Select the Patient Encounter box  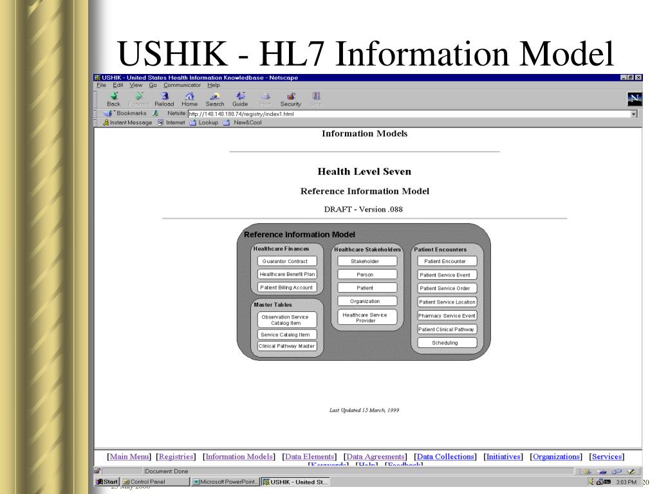447,261
